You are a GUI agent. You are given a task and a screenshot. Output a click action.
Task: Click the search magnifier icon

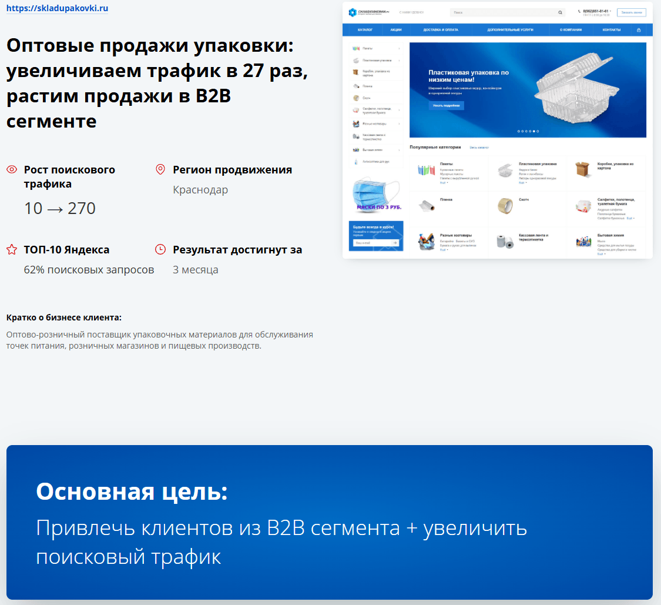(560, 12)
